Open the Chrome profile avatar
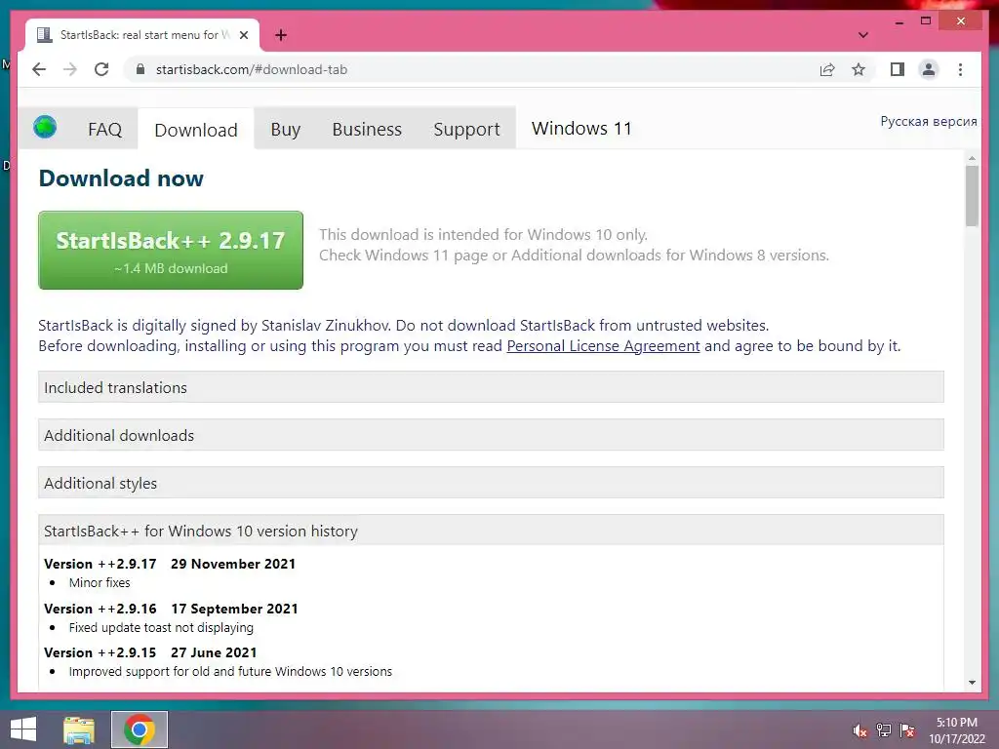 929,69
